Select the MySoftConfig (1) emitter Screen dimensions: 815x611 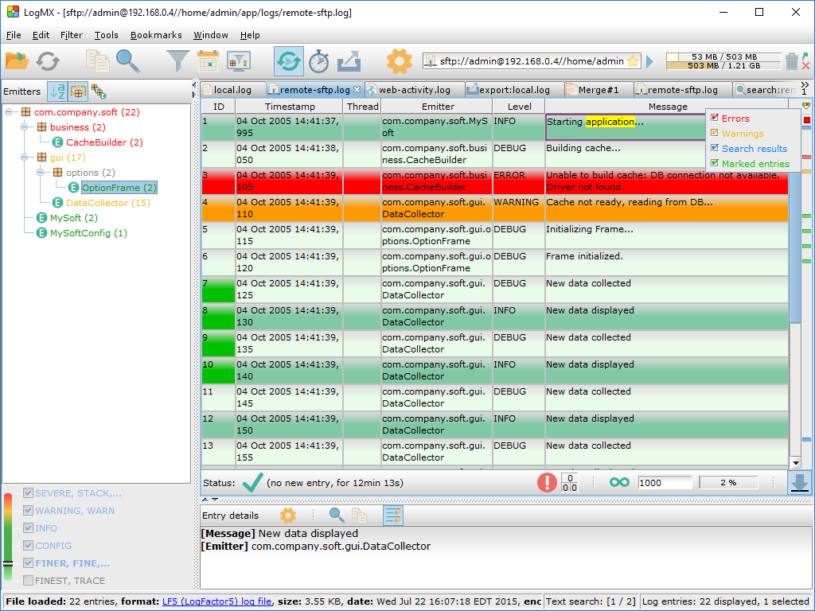pyautogui.click(x=88, y=233)
